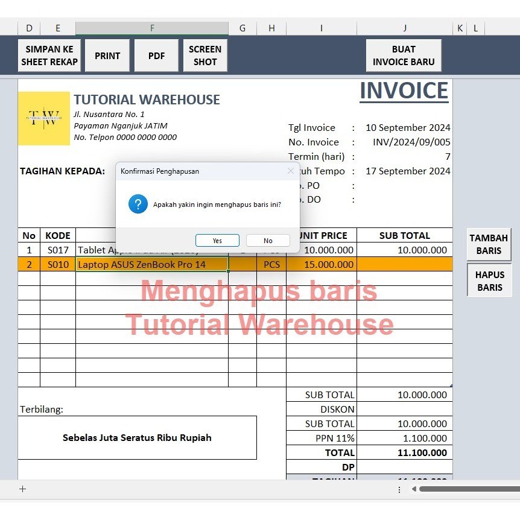Select the empty DISKON value cell
The width and height of the screenshot is (520, 520).
tap(405, 409)
